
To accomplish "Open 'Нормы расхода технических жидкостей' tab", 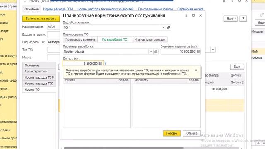I will (106, 9).
